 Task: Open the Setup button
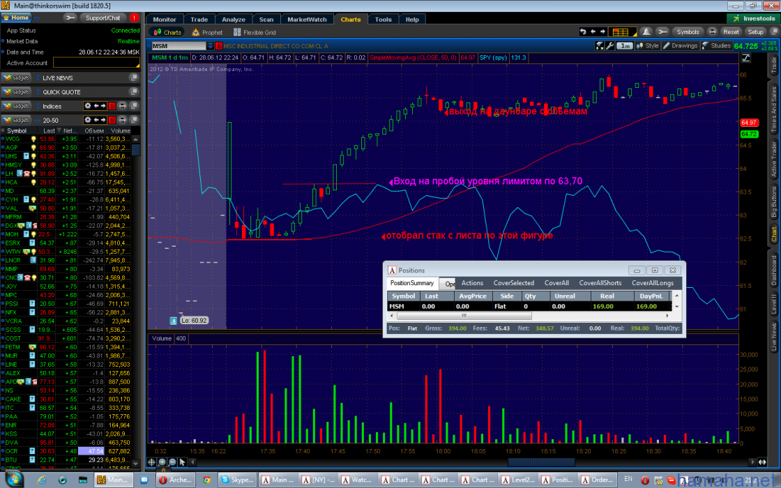[x=755, y=32]
